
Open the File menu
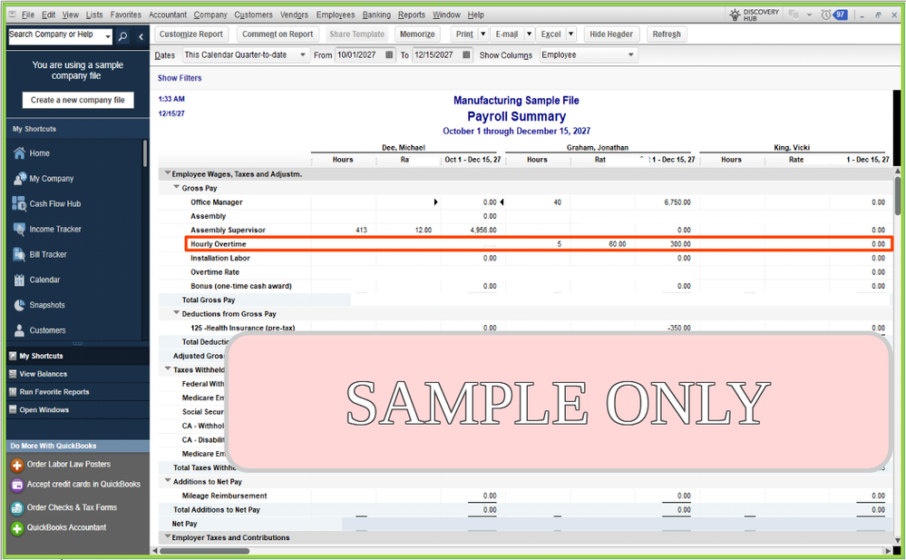(x=28, y=15)
